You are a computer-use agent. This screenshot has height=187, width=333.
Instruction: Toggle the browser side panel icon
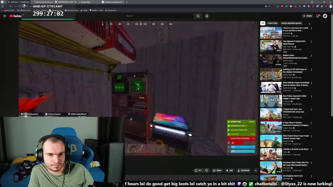(x=2, y=6)
